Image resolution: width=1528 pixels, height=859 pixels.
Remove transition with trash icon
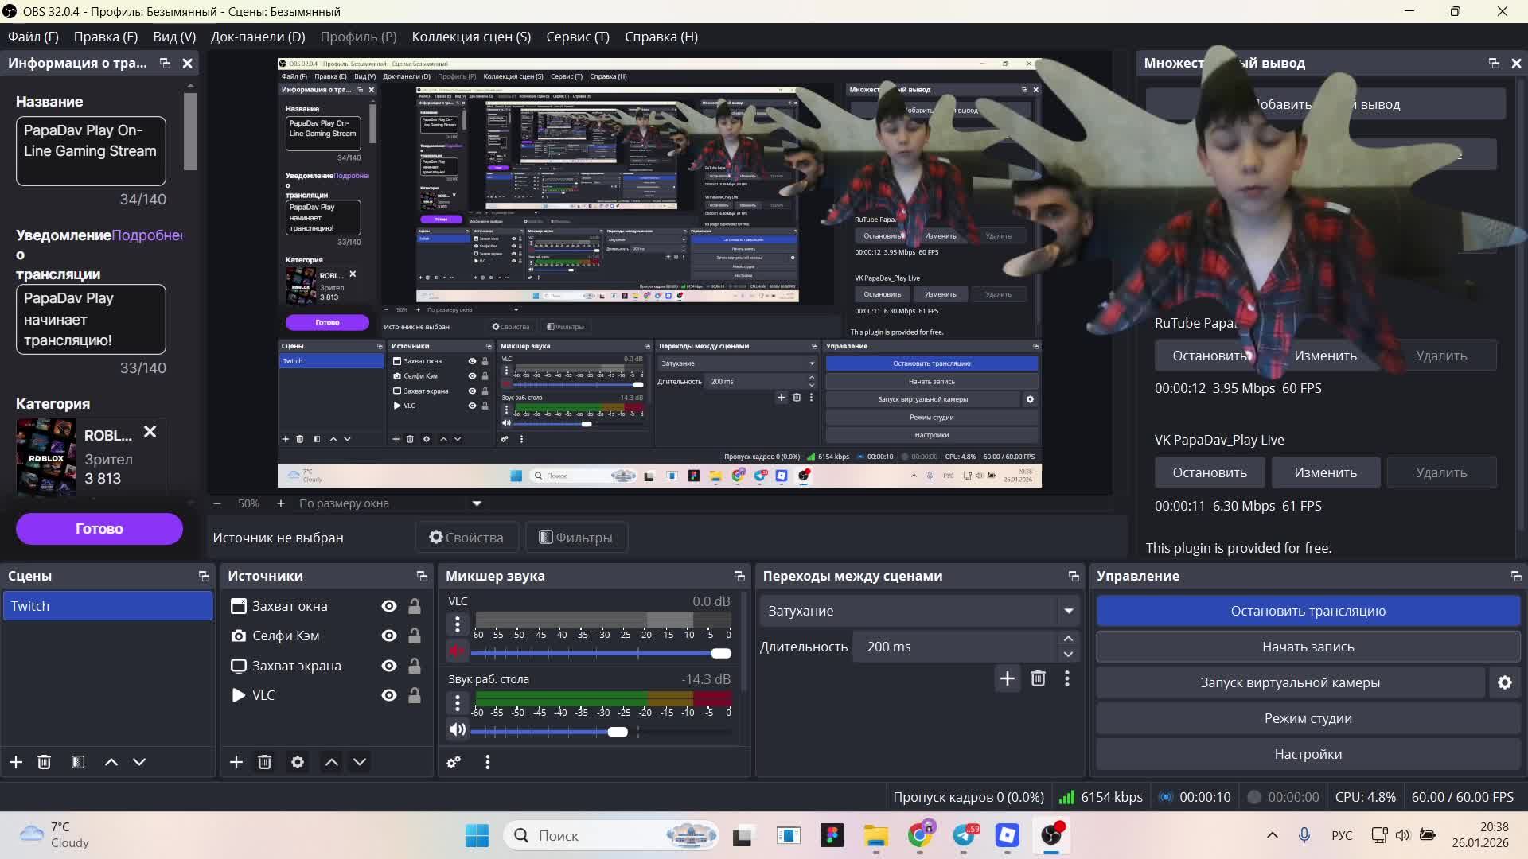[x=1038, y=678]
